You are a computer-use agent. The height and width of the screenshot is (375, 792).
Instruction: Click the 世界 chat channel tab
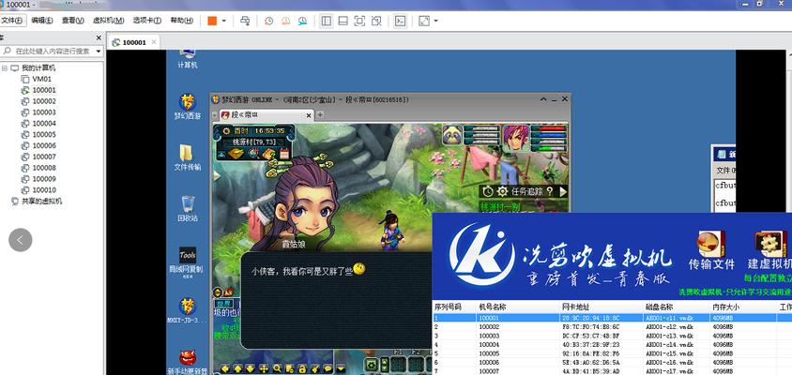coord(223,304)
